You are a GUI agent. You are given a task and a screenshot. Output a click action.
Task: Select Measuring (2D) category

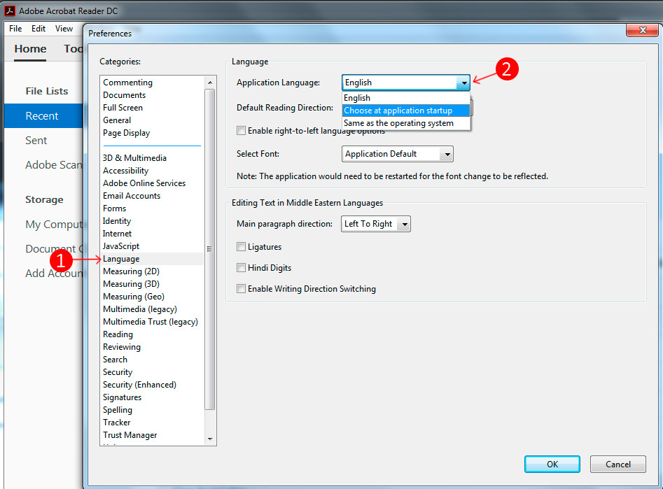tap(131, 271)
